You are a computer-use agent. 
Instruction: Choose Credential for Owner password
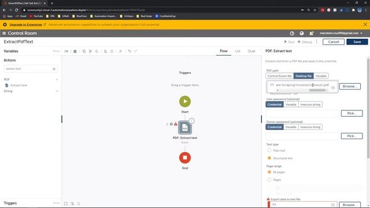pos(275,127)
